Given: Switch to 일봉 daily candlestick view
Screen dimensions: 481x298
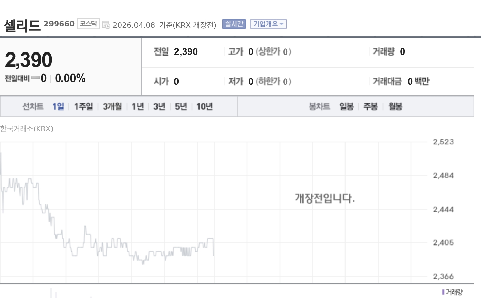Looking at the screenshot, I should coord(346,106).
